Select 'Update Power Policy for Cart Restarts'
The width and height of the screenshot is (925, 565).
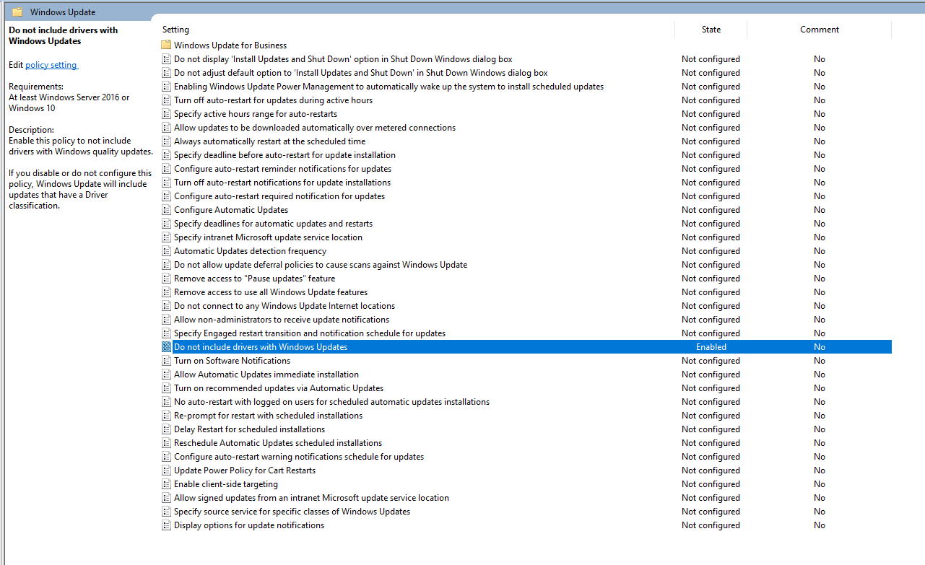245,470
